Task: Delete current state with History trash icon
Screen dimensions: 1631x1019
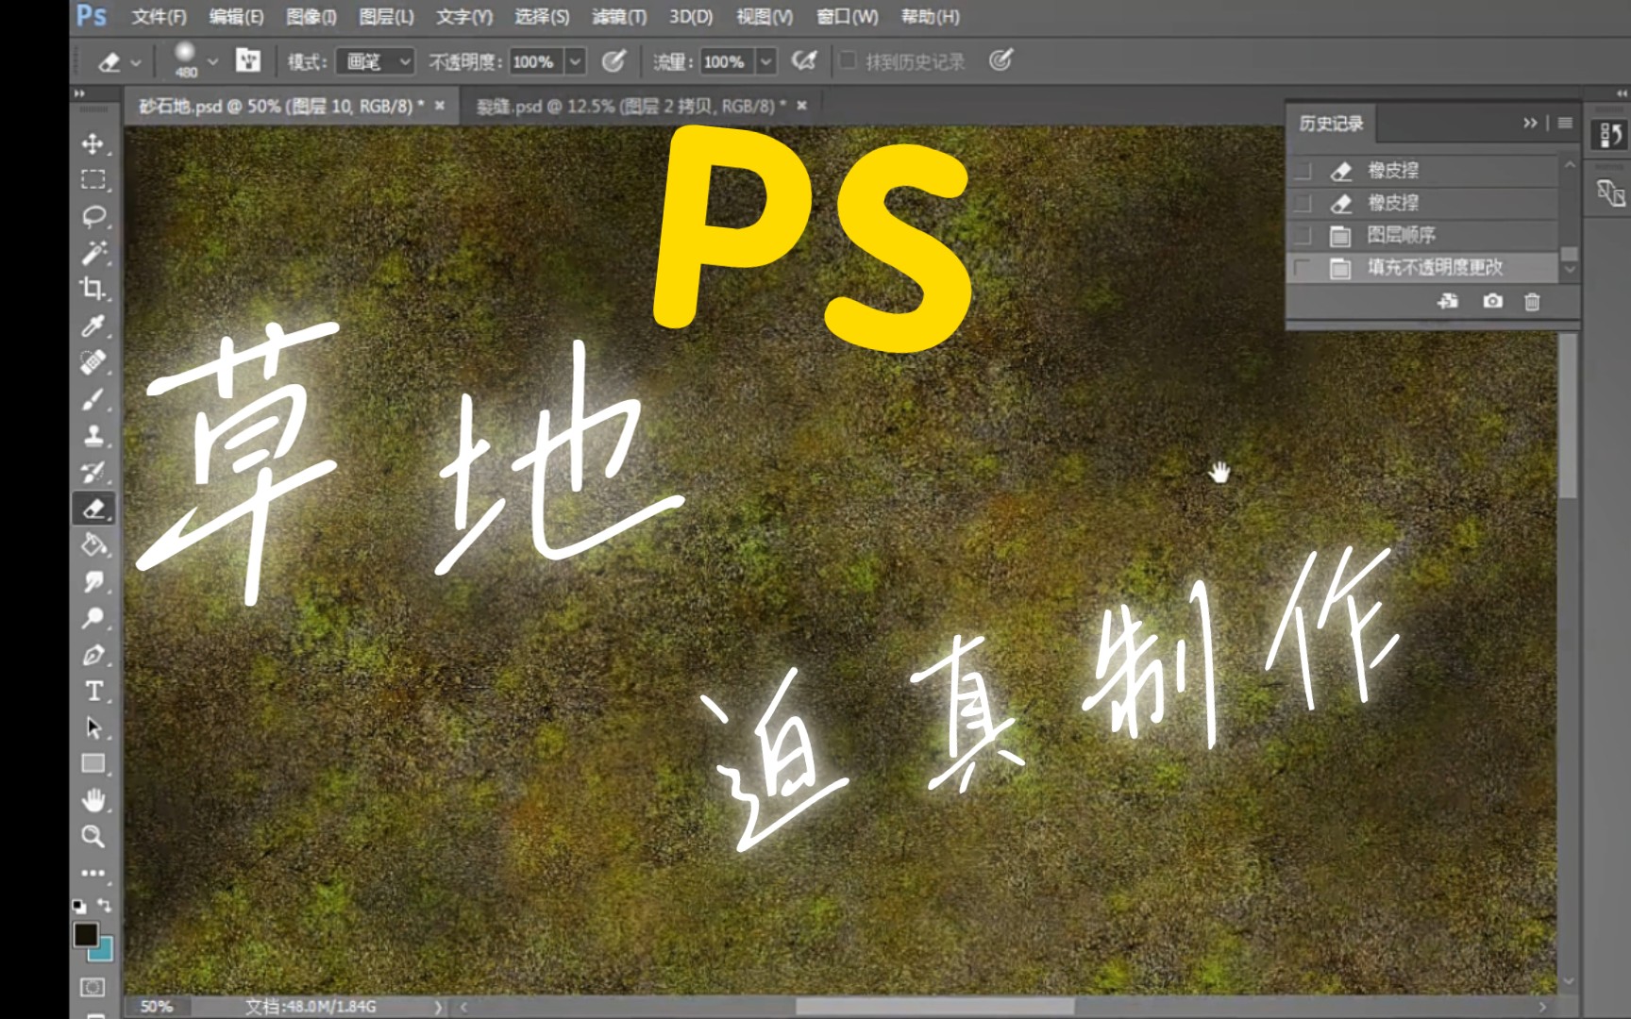Action: click(x=1532, y=302)
